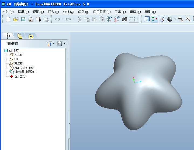Cut selection with scissors icon
Image resolution: width=194 pixels, height=150 pixels.
coord(79,19)
